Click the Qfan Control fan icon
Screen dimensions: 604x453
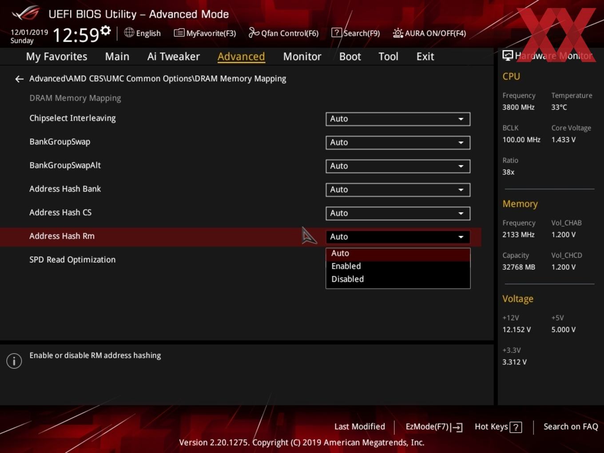[254, 32]
